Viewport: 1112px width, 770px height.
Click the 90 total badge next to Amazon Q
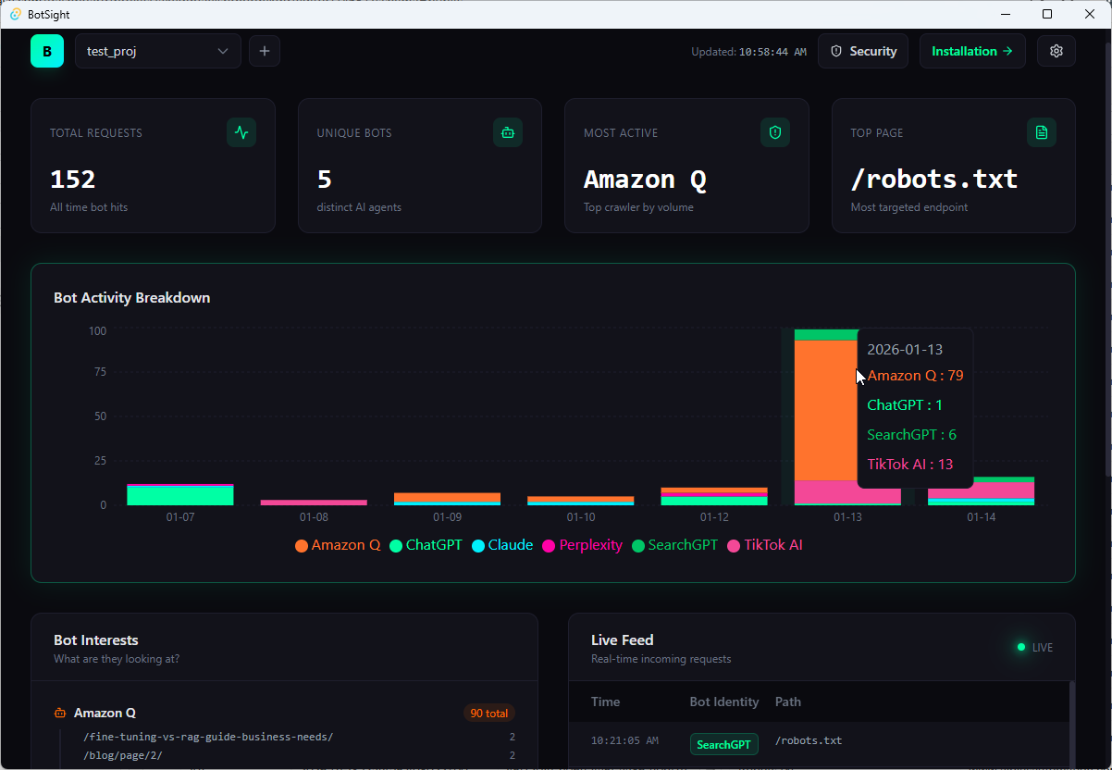click(488, 713)
